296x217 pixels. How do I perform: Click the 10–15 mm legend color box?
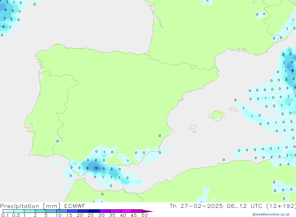62,211
